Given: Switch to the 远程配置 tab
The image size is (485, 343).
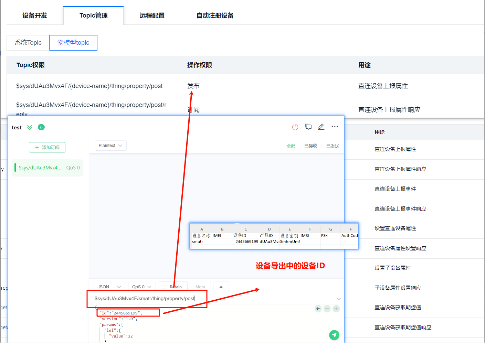Looking at the screenshot, I should 152,15.
